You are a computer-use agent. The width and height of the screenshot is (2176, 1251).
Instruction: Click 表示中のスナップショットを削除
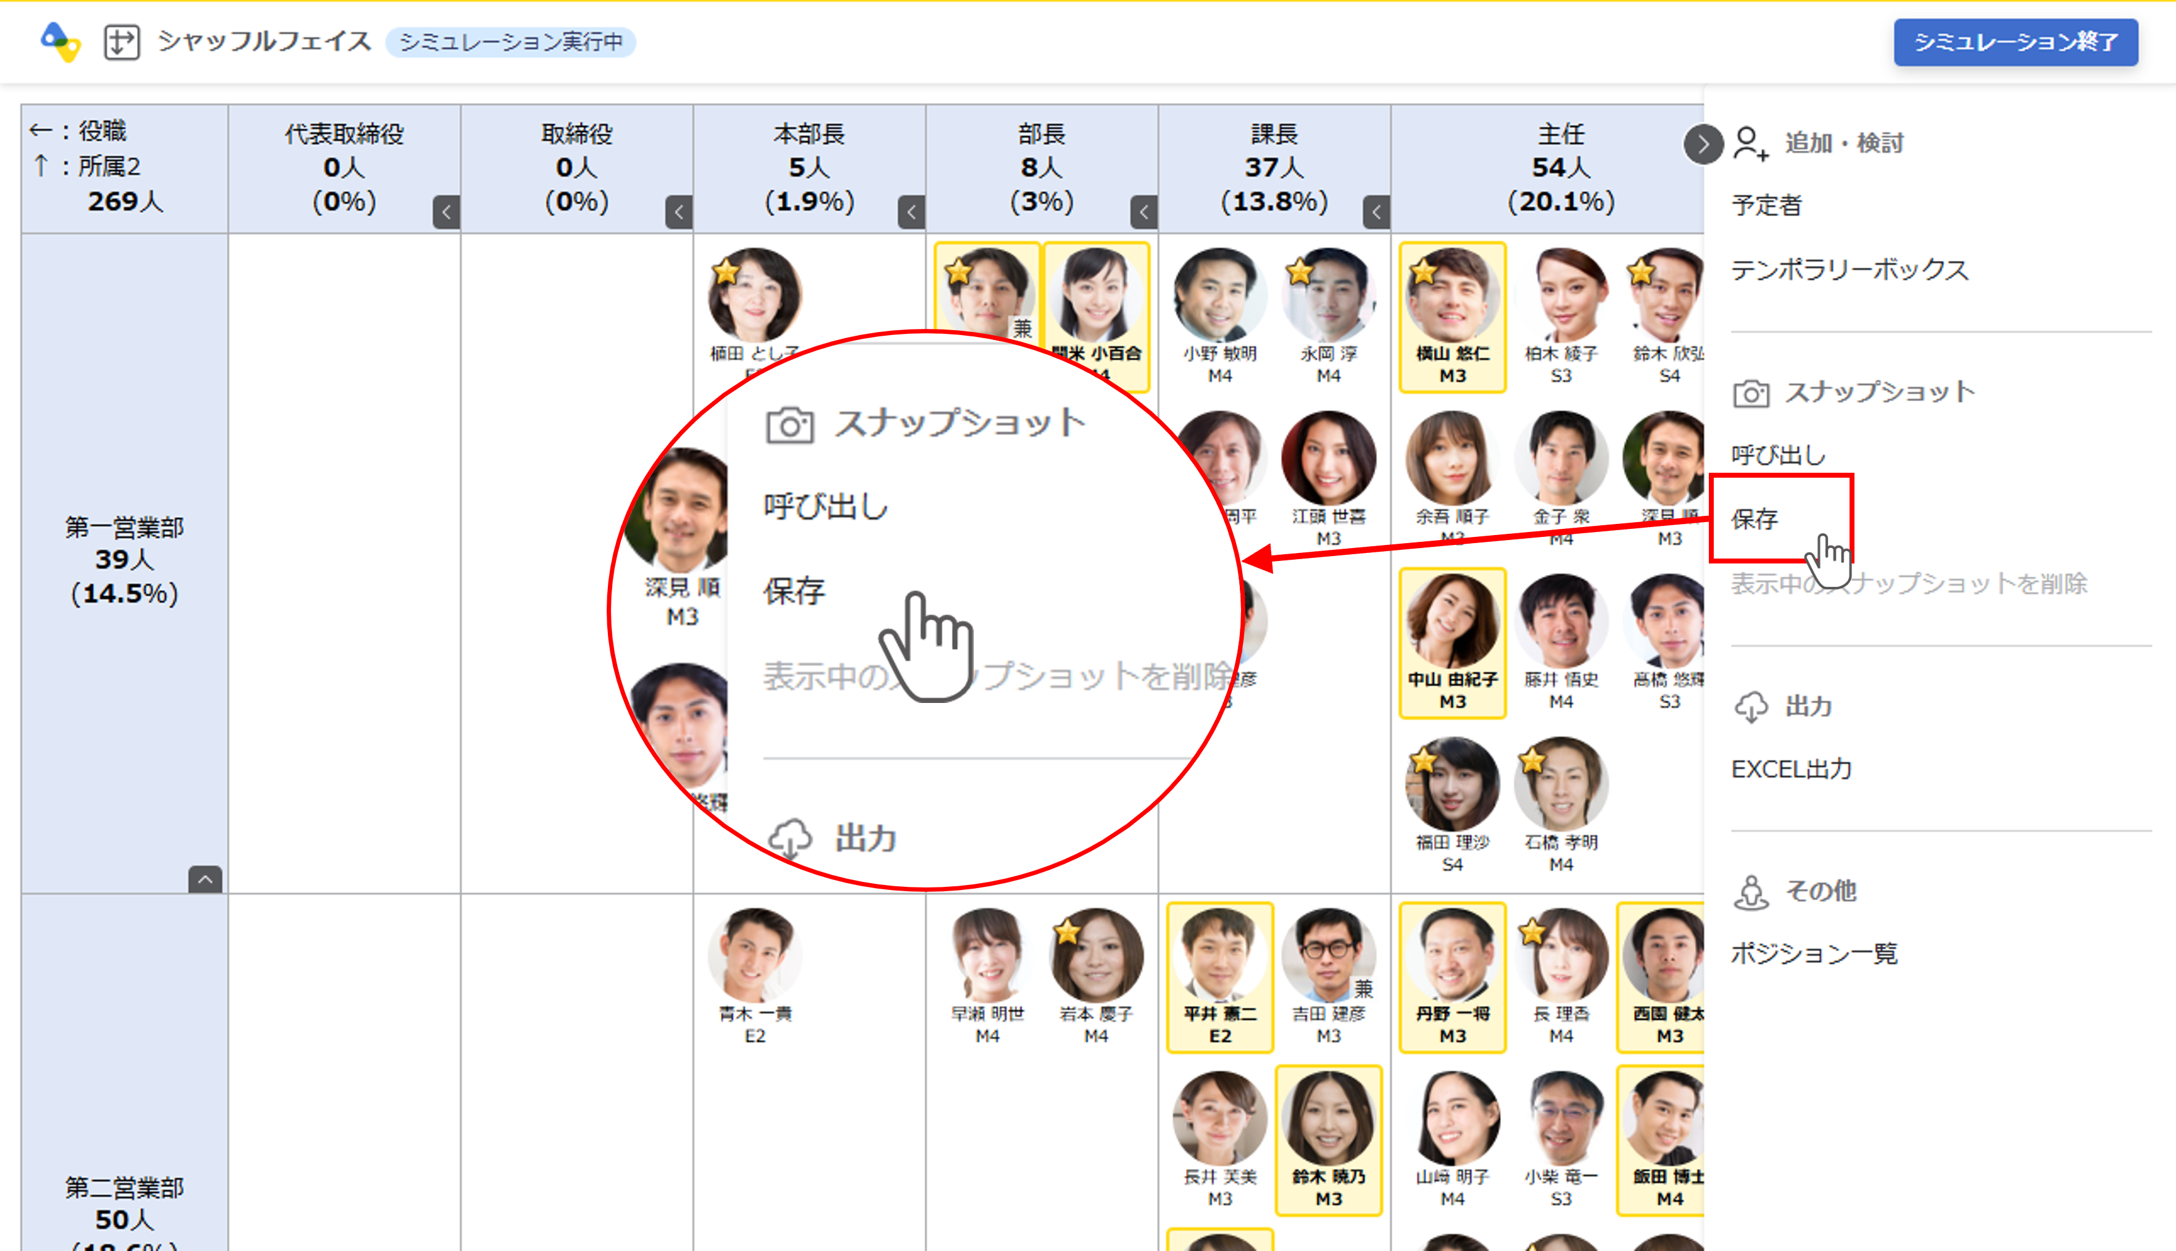click(x=1909, y=583)
